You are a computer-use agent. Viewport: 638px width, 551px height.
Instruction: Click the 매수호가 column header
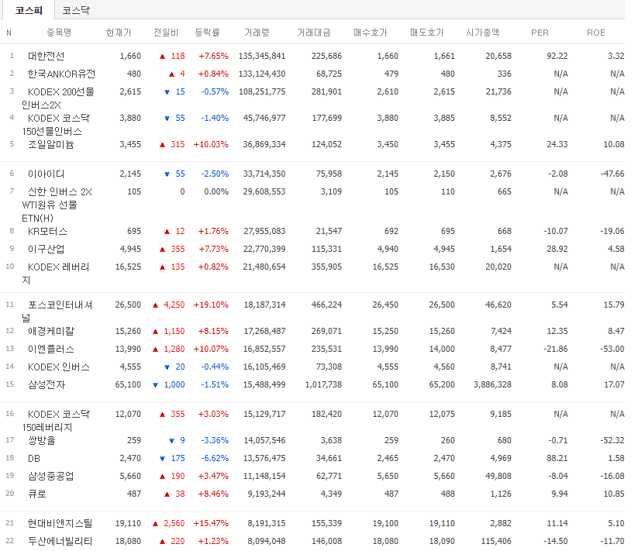click(x=371, y=33)
